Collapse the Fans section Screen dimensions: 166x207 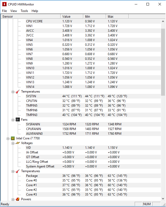click(x=13, y=120)
